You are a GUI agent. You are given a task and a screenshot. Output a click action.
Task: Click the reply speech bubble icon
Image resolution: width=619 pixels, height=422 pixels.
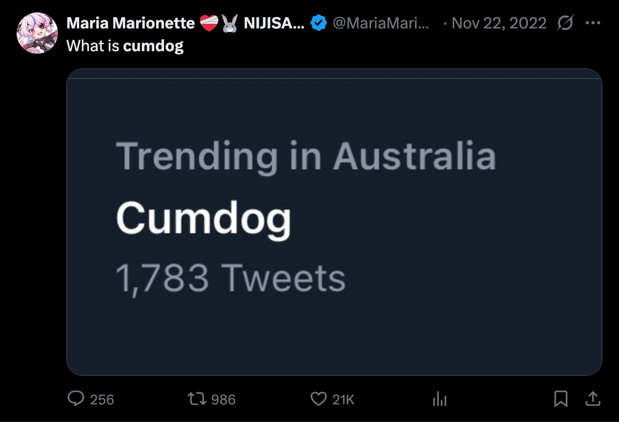pyautogui.click(x=77, y=399)
